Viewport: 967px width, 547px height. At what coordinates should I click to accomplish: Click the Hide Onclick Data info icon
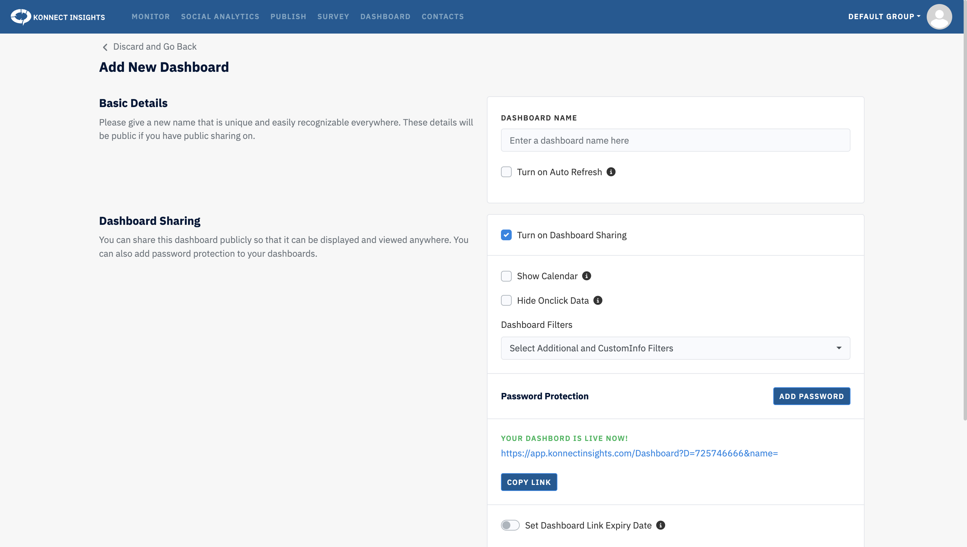click(x=598, y=300)
